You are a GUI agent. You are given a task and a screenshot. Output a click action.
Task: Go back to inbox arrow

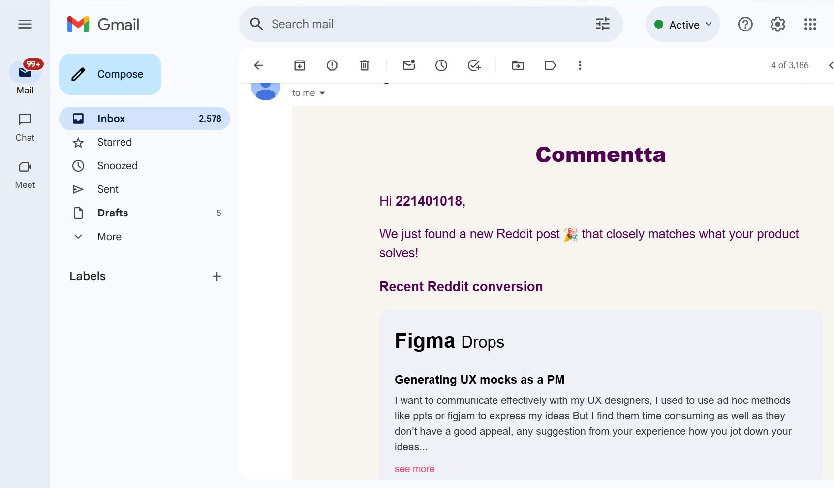(258, 65)
